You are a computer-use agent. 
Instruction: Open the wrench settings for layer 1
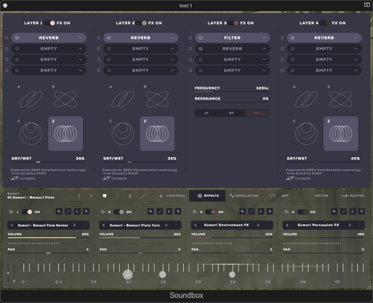(59, 211)
